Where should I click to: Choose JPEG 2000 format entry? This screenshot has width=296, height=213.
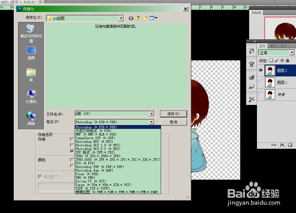coord(118,160)
